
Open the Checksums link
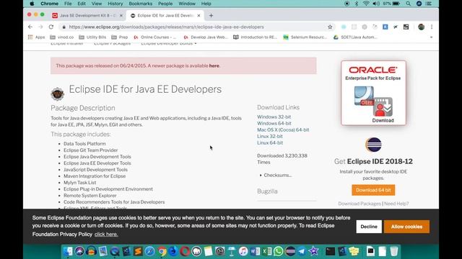point(277,176)
